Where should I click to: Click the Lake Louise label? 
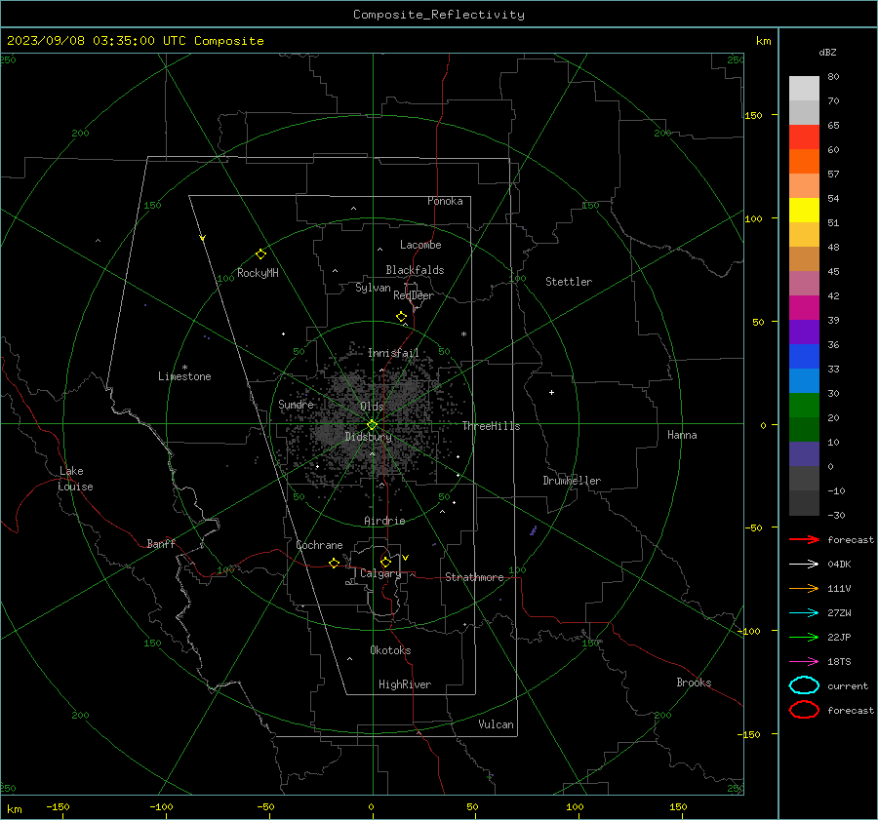(75, 479)
